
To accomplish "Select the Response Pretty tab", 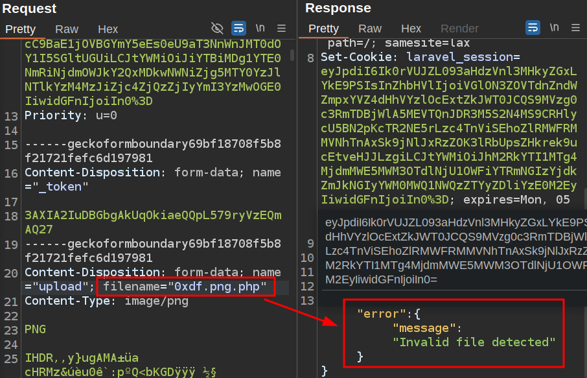I will 323,29.
